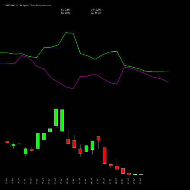The image size is (190, 190).
Task: Click the '08 Jul' date label
Action: pos(55,181)
